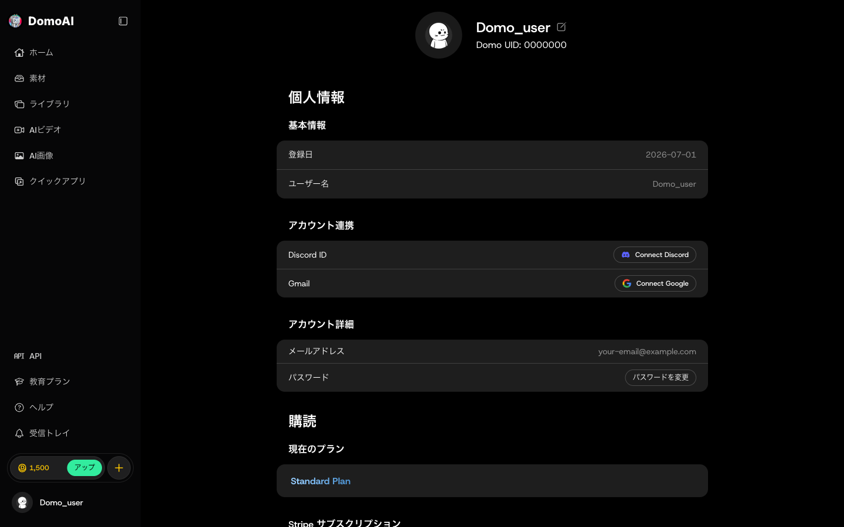
Task: Click the ライブラリ library icon
Action: [19, 104]
